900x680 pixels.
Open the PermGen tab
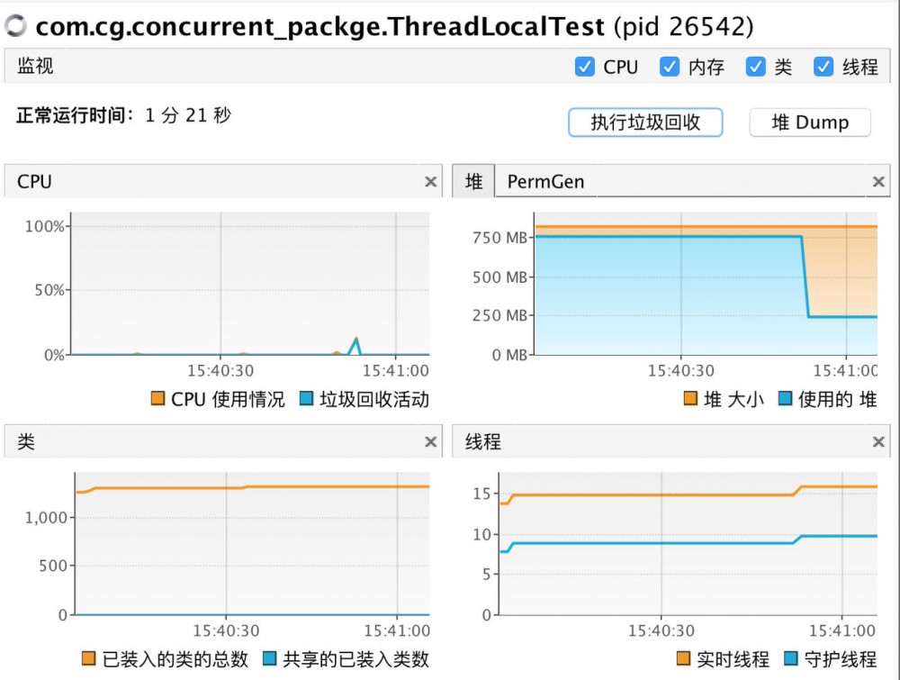click(x=544, y=181)
